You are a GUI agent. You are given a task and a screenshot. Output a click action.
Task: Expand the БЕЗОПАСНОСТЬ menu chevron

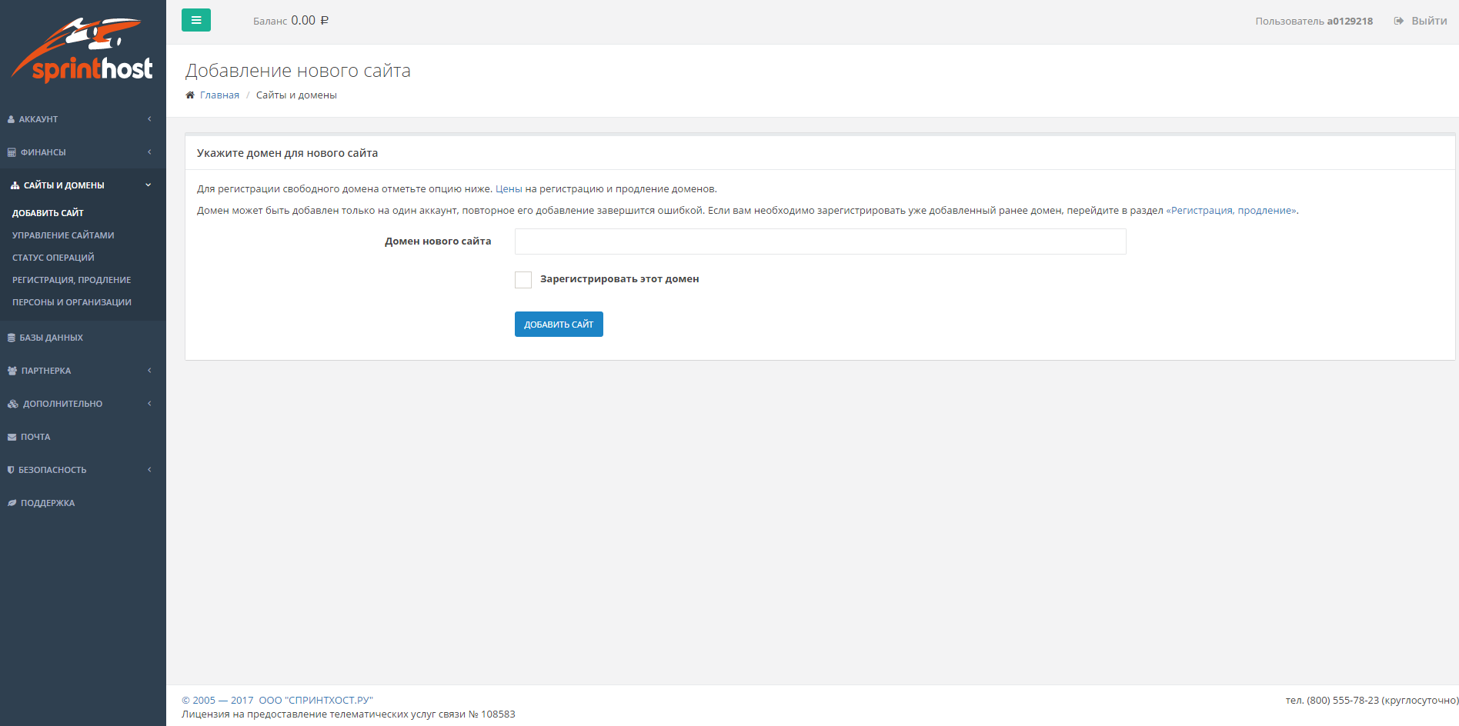click(x=149, y=470)
